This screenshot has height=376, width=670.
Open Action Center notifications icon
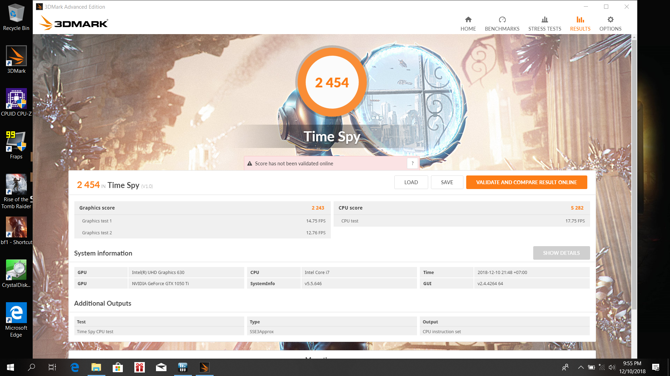click(656, 367)
